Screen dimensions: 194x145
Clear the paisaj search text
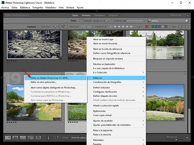(187, 21)
